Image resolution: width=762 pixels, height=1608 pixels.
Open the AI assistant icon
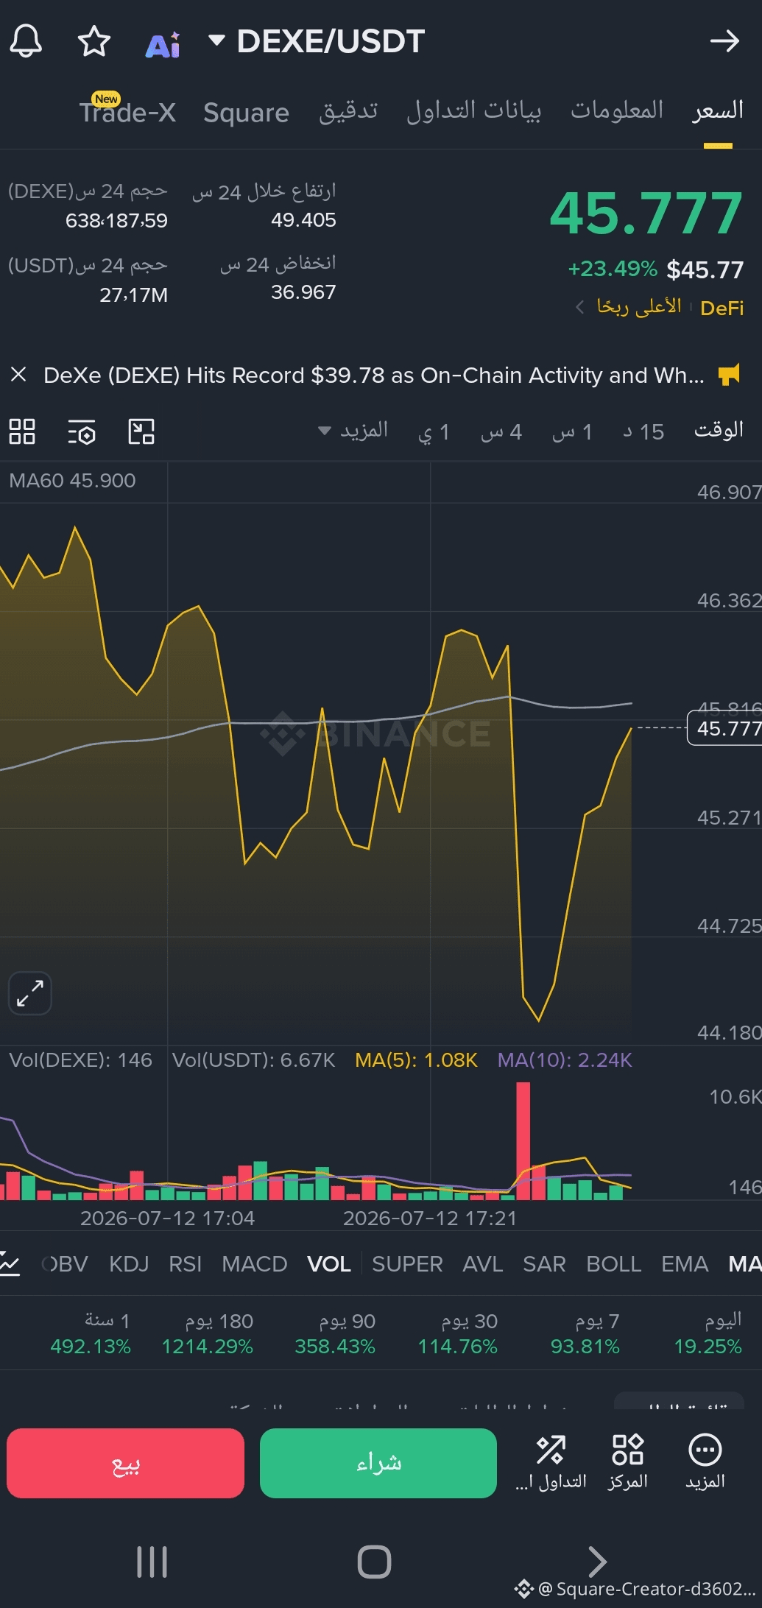click(163, 44)
